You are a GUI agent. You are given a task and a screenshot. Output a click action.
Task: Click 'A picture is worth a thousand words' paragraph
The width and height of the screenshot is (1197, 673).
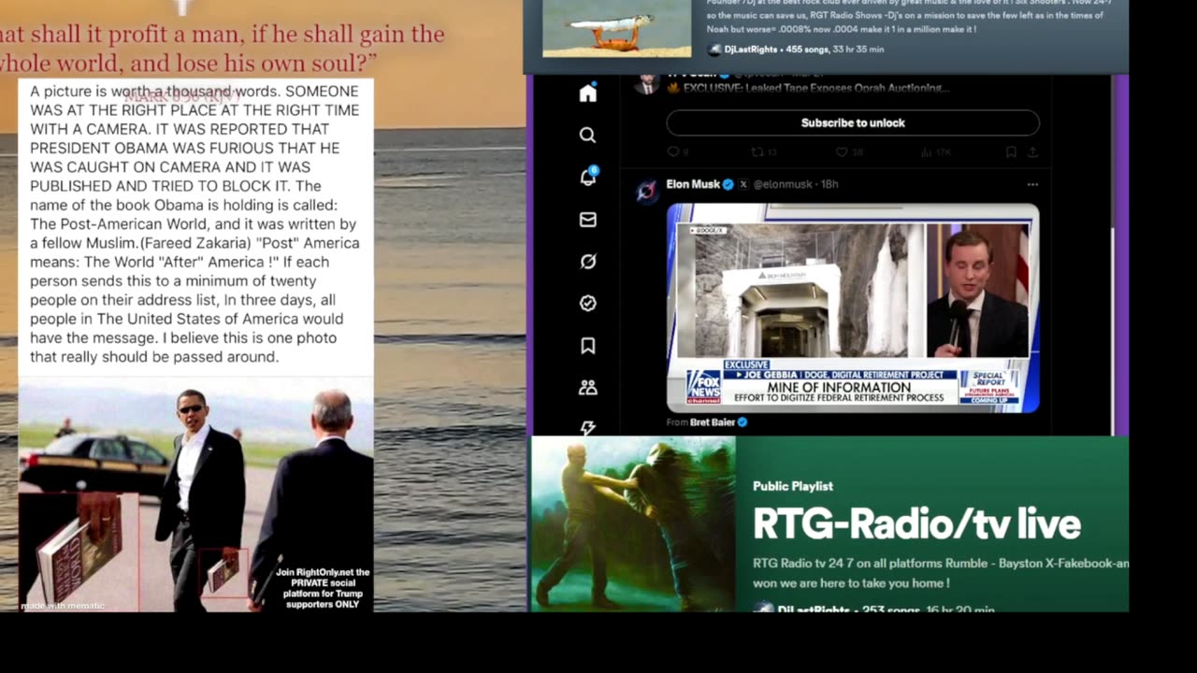pos(195,224)
